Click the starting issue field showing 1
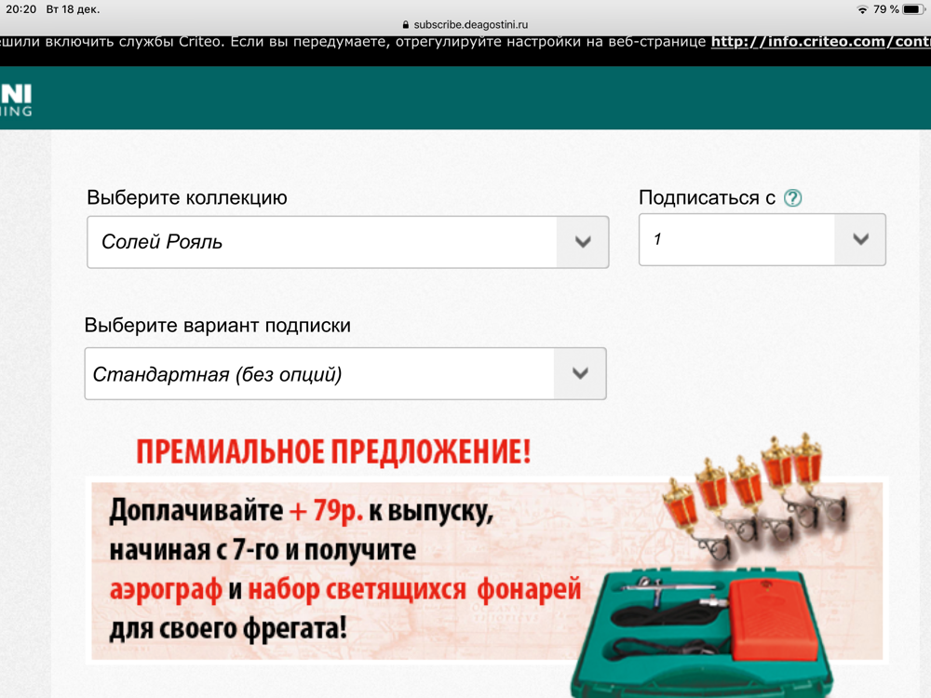The image size is (931, 698). (x=737, y=239)
